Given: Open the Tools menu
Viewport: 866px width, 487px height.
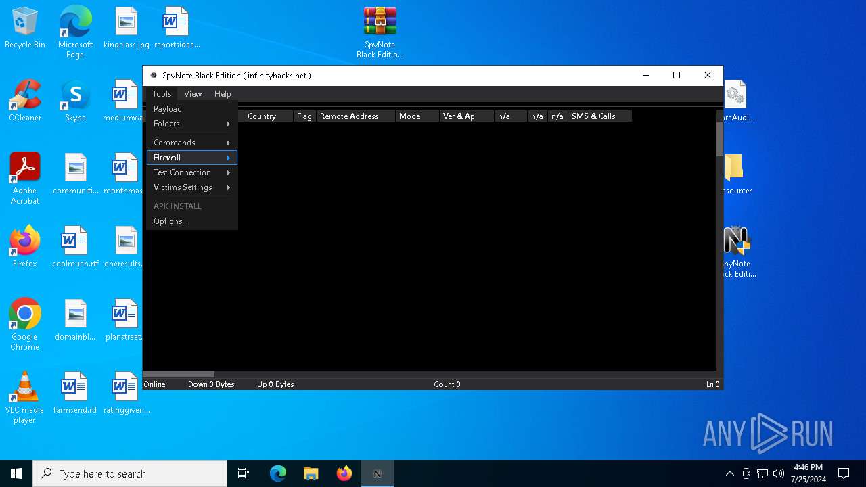Looking at the screenshot, I should click(x=162, y=94).
